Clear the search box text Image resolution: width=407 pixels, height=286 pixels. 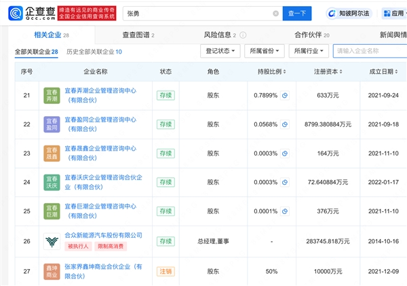[275, 14]
